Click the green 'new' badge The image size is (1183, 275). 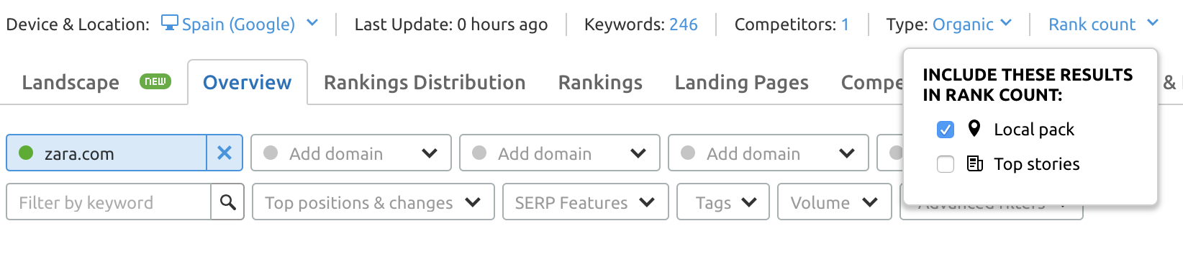(155, 81)
